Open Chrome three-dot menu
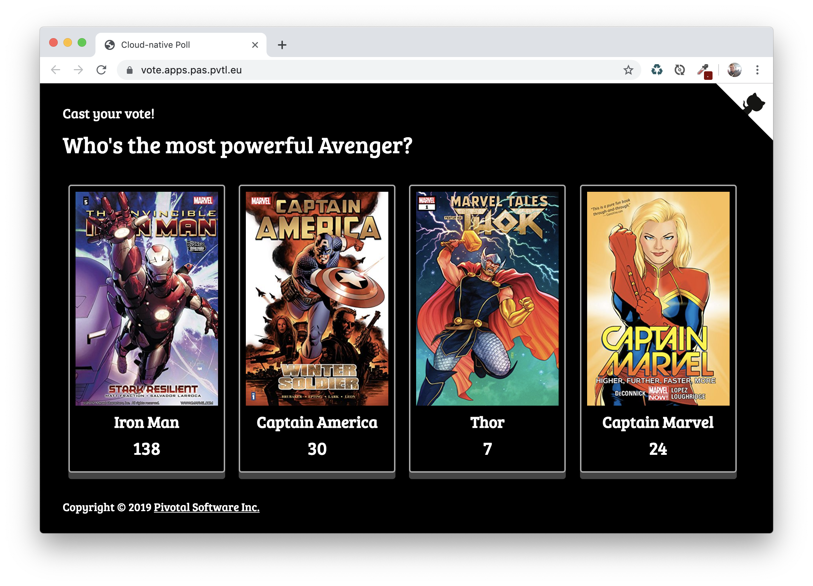This screenshot has width=813, height=586. point(757,70)
